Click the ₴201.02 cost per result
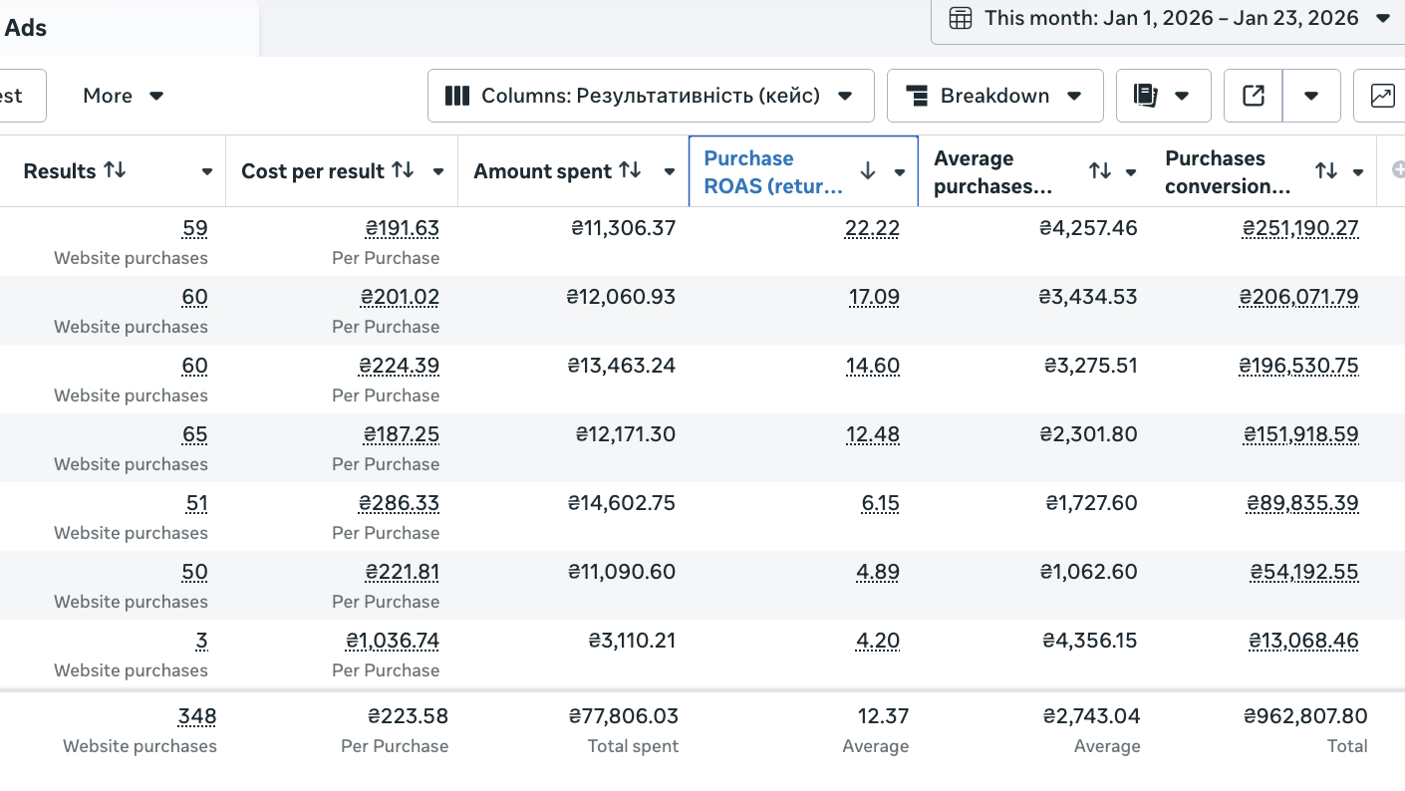The image size is (1405, 791). coord(400,297)
